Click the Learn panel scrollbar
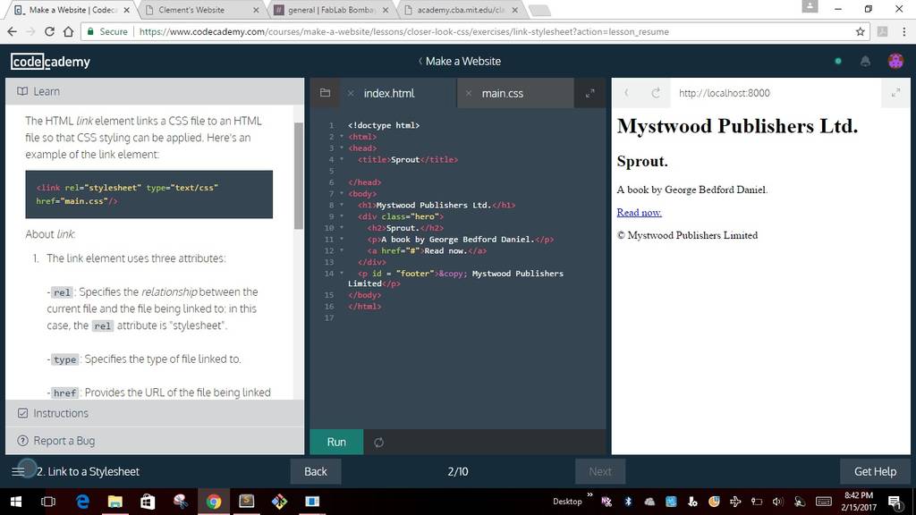Viewport: 916px width, 515px height. (x=299, y=176)
